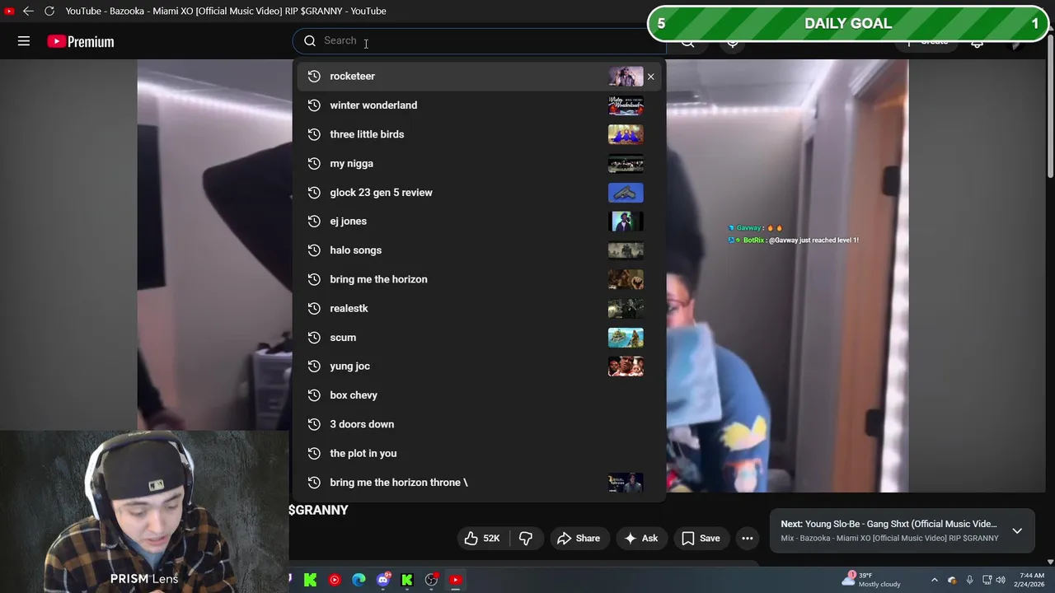Select 'winter wonderland' search suggestion
This screenshot has width=1055, height=593.
[478, 105]
